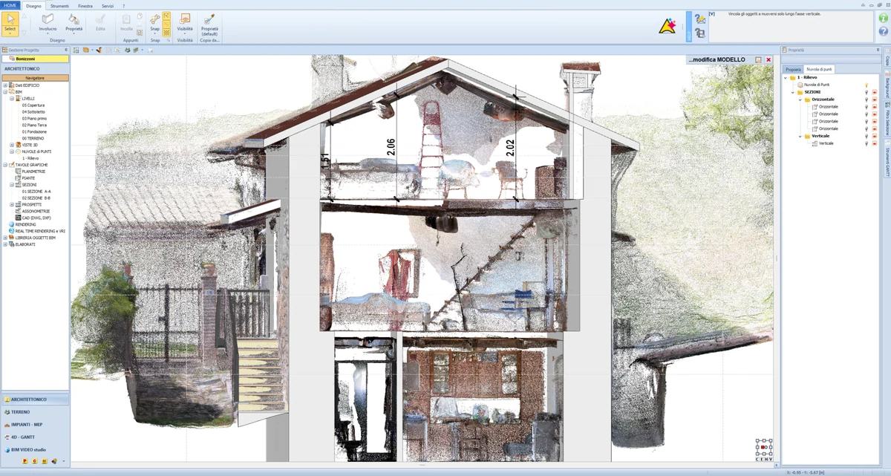Click CAD (DWG, DXF) item icon
891x476 pixels.
18,218
